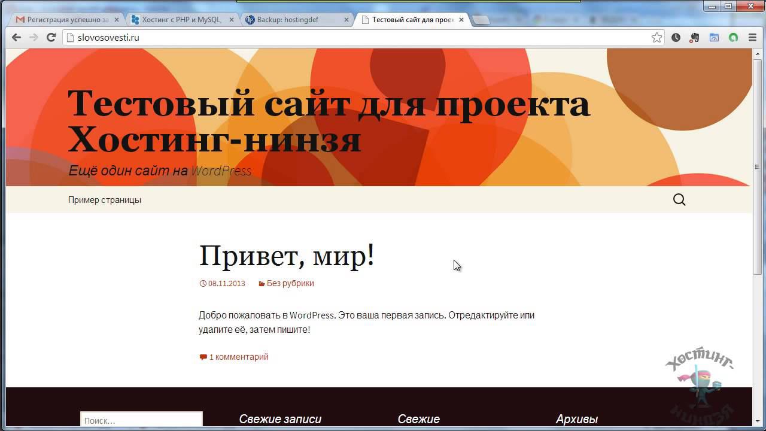766x431 pixels.
Task: Open 'Пример страницы' menu link
Action: coord(105,200)
